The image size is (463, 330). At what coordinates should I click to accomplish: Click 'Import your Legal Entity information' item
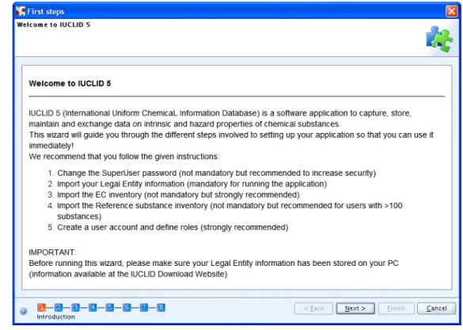coord(192,184)
